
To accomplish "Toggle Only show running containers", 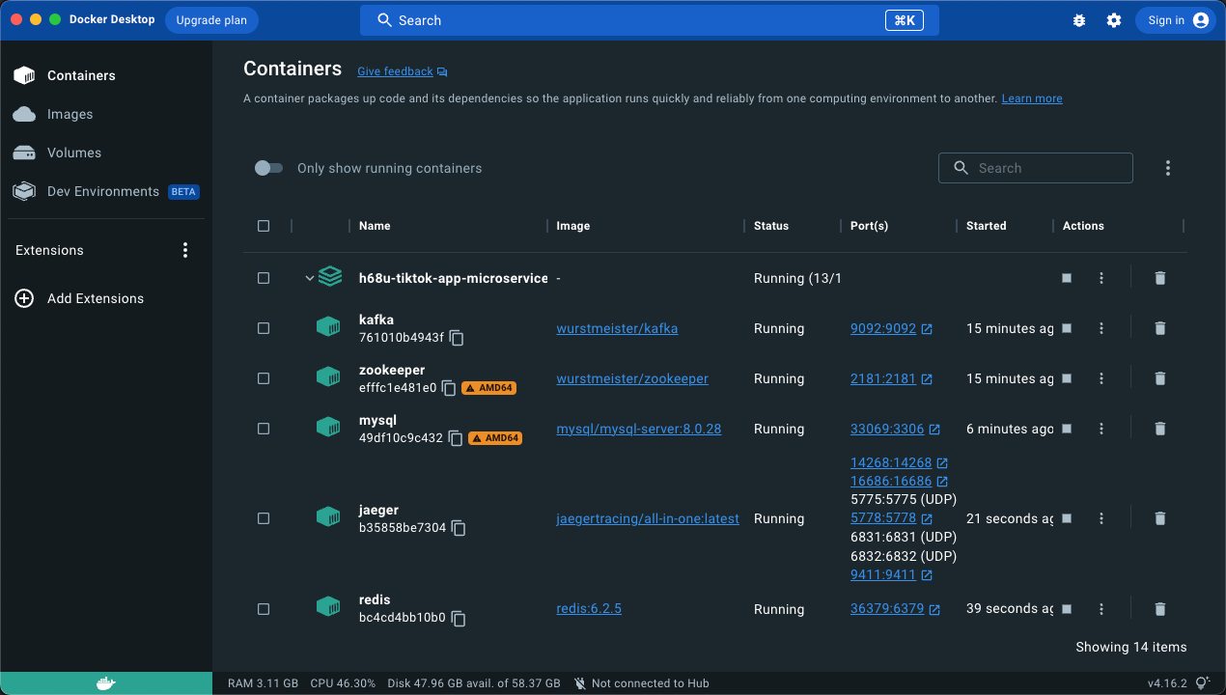I will (268, 168).
